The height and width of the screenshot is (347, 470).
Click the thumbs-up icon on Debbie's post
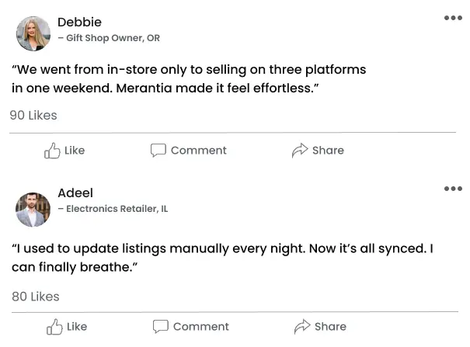[x=52, y=151]
